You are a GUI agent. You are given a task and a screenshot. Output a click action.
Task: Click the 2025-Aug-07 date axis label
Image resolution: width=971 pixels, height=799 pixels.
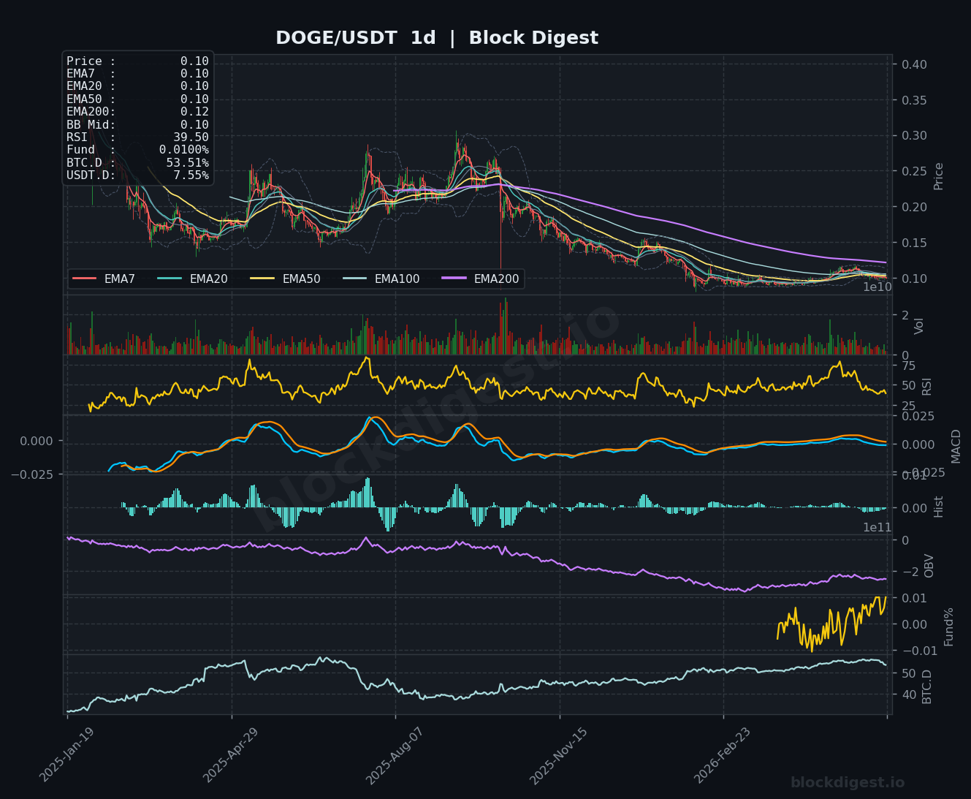[394, 755]
